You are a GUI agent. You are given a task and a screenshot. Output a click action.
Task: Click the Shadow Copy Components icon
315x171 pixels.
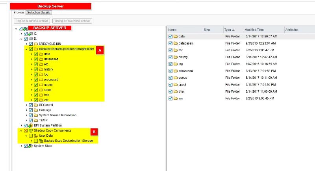tap(30, 130)
